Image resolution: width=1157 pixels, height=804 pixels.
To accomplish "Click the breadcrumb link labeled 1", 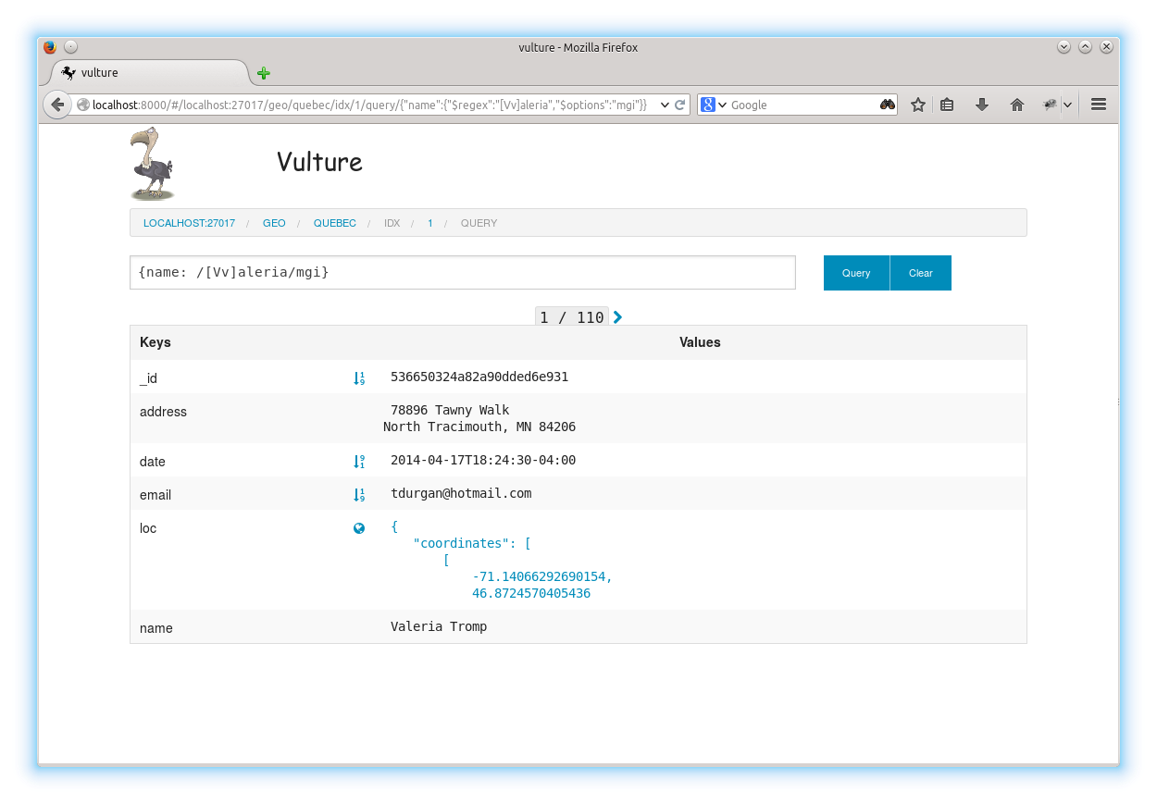I will [430, 223].
